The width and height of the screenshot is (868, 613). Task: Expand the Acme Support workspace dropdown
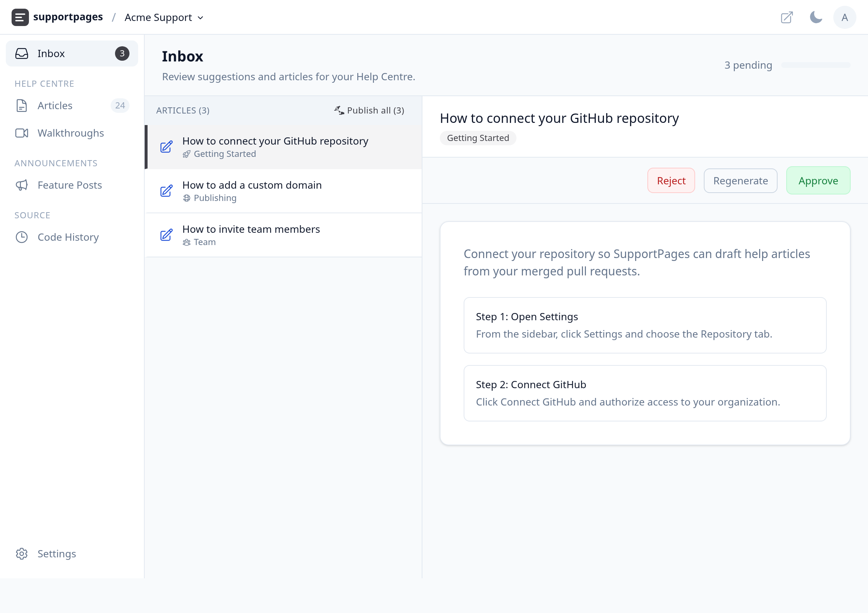(164, 17)
